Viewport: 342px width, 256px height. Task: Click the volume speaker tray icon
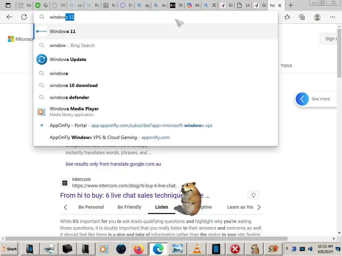[x=310, y=249]
